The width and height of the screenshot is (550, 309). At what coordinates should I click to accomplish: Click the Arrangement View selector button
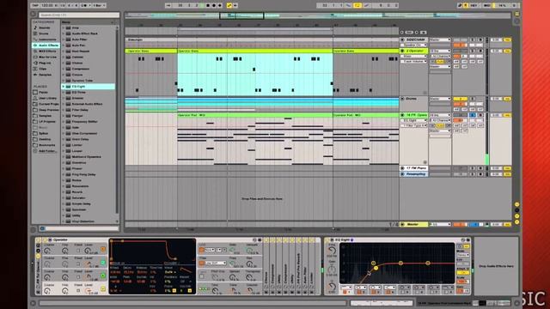(x=517, y=14)
